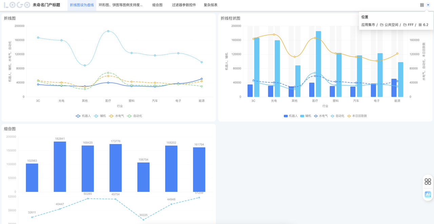Open the 环形图、饼图等图例支持度 tab
434x224 pixels.
120,5
